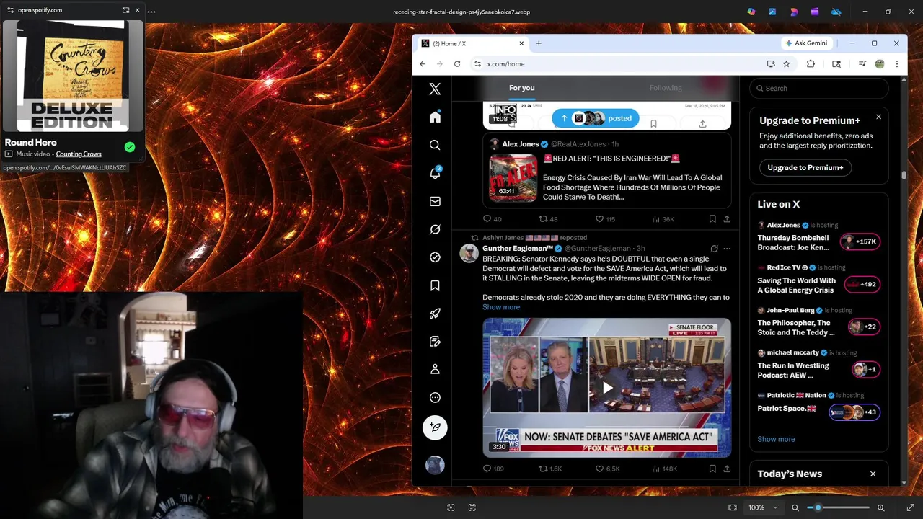The height and width of the screenshot is (519, 923).
Task: Show more Live on X broadcasts
Action: [x=776, y=439]
